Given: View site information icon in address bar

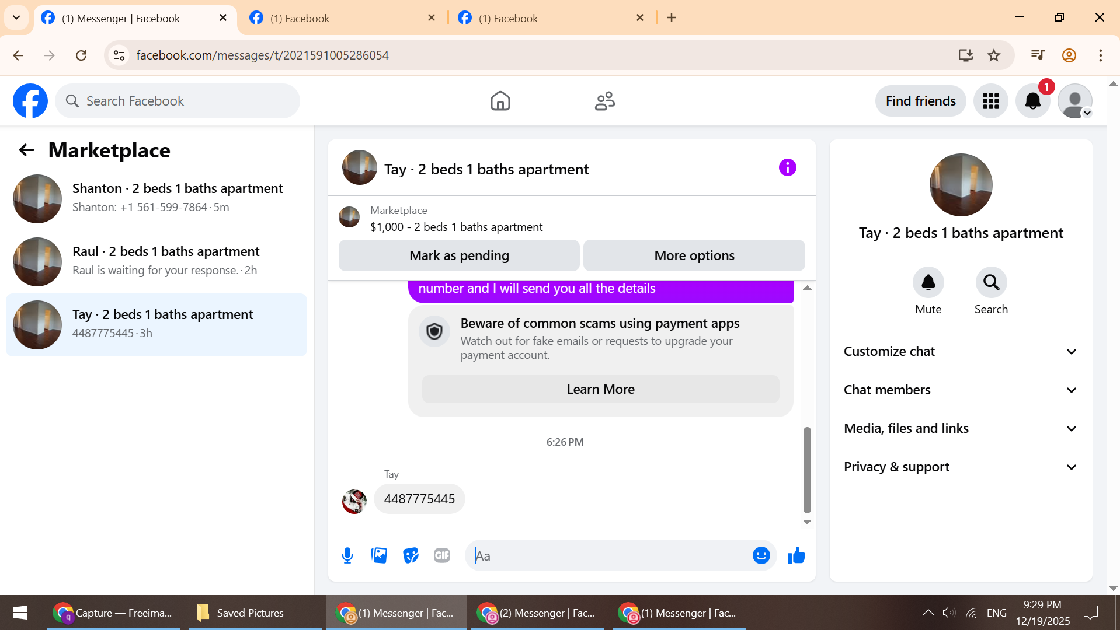Looking at the screenshot, I should [x=119, y=55].
